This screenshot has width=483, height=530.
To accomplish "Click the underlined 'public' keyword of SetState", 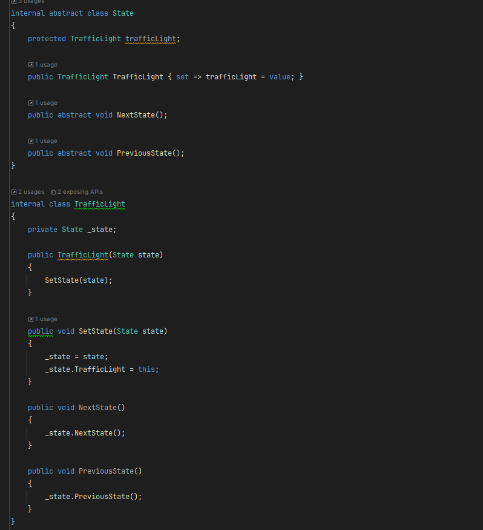I will click(x=41, y=331).
